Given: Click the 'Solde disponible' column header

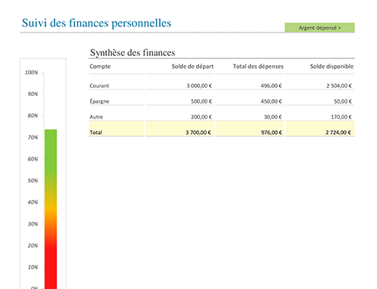Looking at the screenshot, I should [x=332, y=67].
